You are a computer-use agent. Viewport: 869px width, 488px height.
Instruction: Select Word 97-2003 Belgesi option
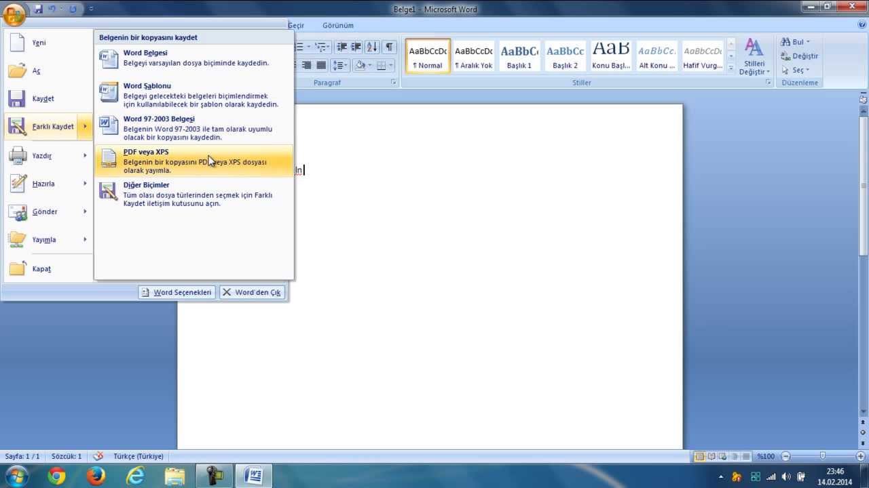pos(194,128)
